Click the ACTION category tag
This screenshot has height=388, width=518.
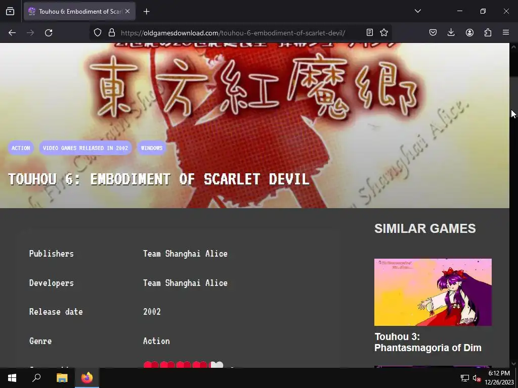pos(21,148)
